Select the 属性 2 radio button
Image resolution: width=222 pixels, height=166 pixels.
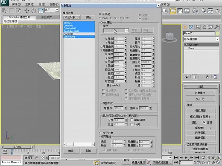(x=140, y=19)
